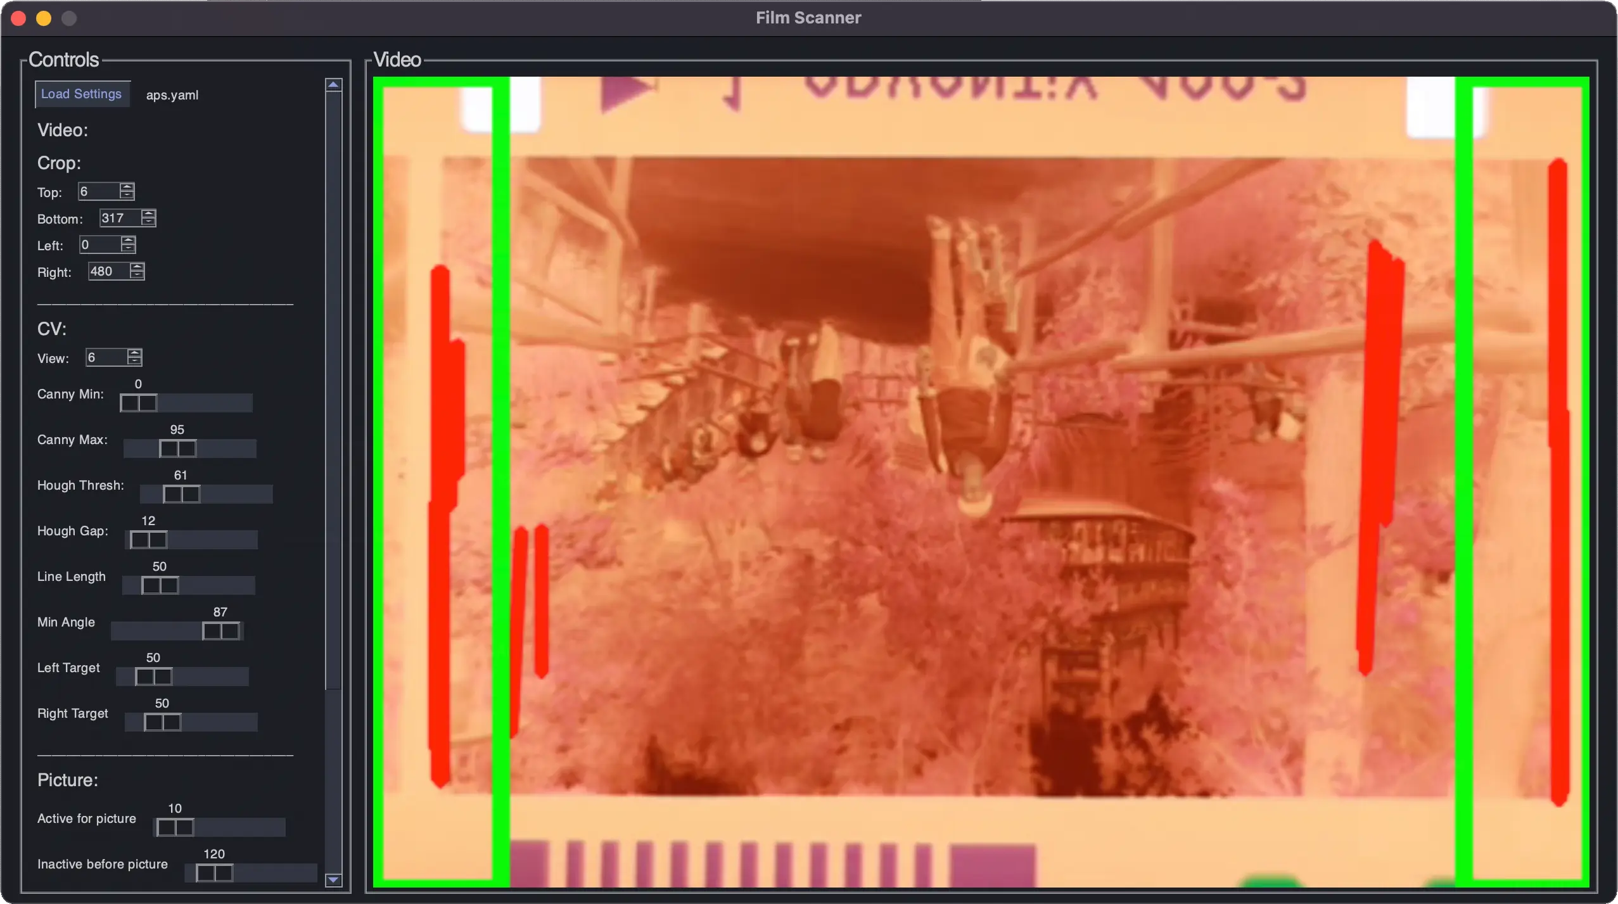Click the Controls panel scrollbar down arrow
Screen dimensions: 1618x904
coord(334,879)
